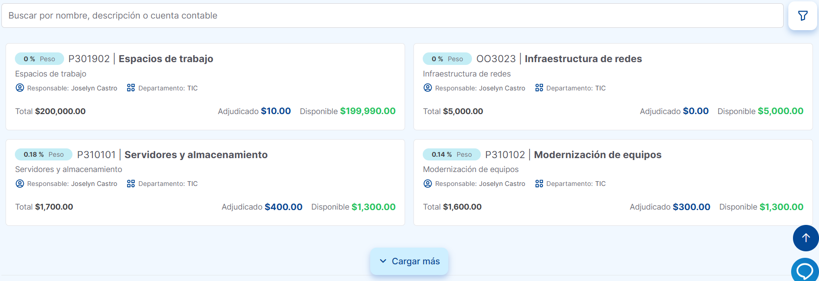Focus the search by nombre input field
The image size is (819, 281).
pyautogui.click(x=393, y=16)
